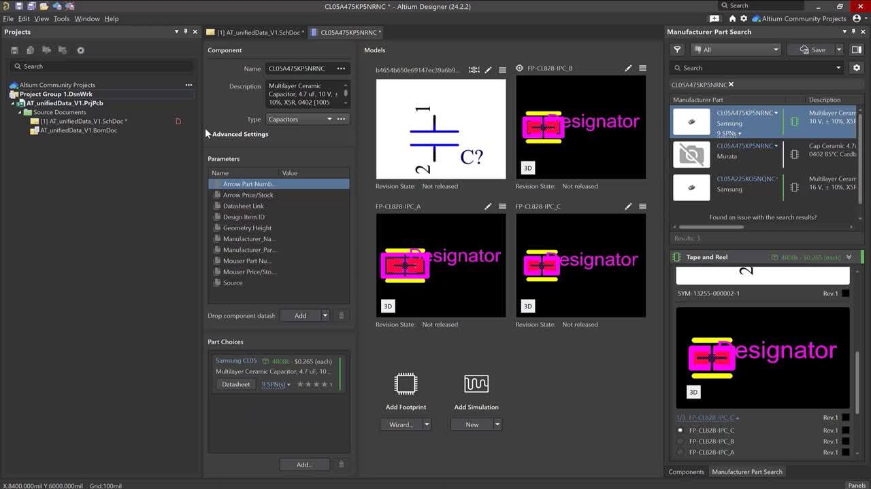The width and height of the screenshot is (871, 489).
Task: Click the Add parameter button
Action: [x=300, y=316]
